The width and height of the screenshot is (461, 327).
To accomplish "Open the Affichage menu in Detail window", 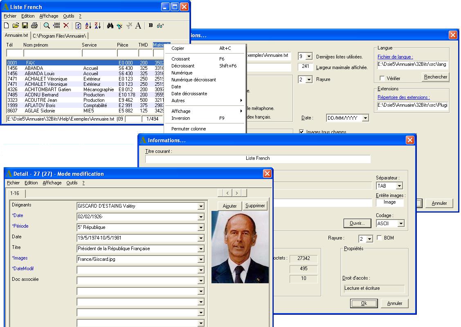I will point(52,183).
